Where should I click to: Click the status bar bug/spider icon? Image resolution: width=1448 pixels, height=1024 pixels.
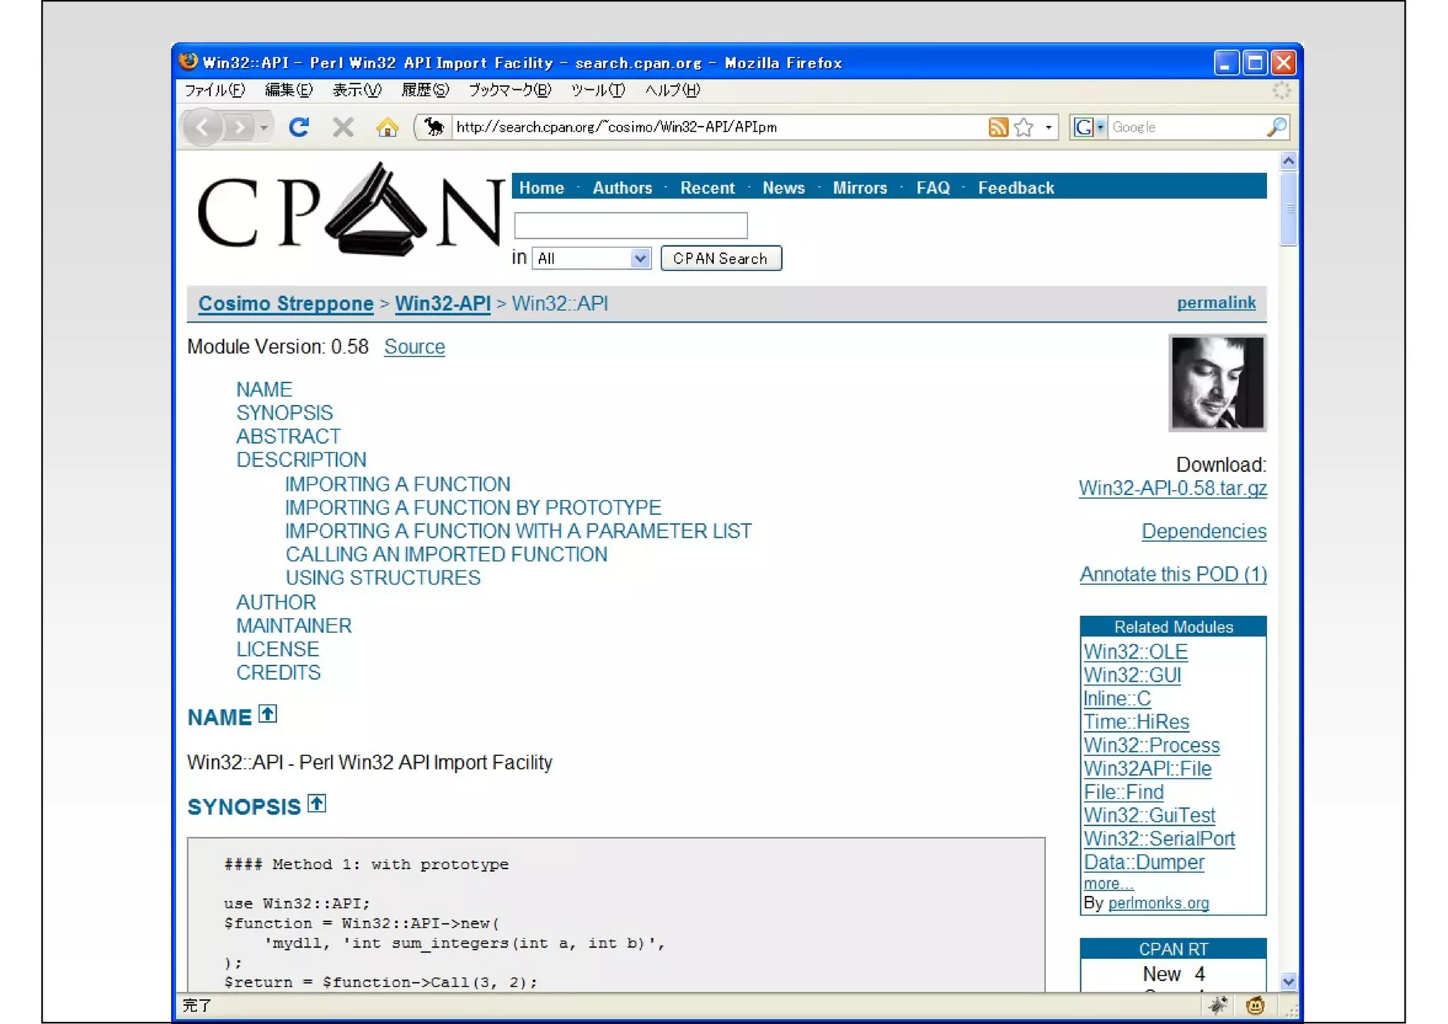1218,1006
